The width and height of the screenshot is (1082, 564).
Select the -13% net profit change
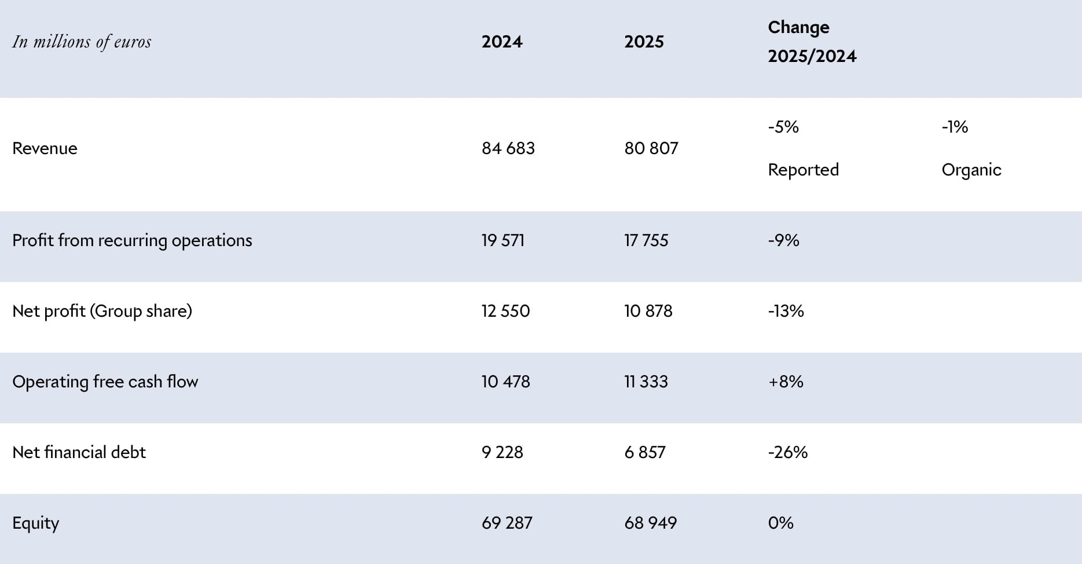(x=786, y=311)
